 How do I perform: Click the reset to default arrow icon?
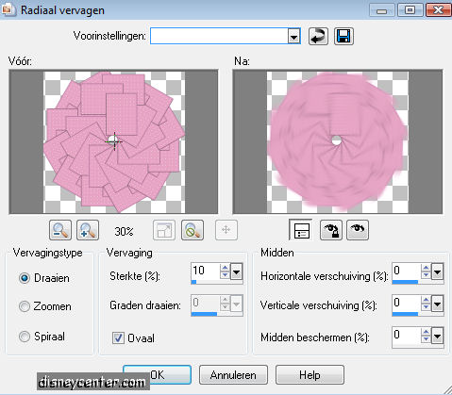tap(318, 36)
